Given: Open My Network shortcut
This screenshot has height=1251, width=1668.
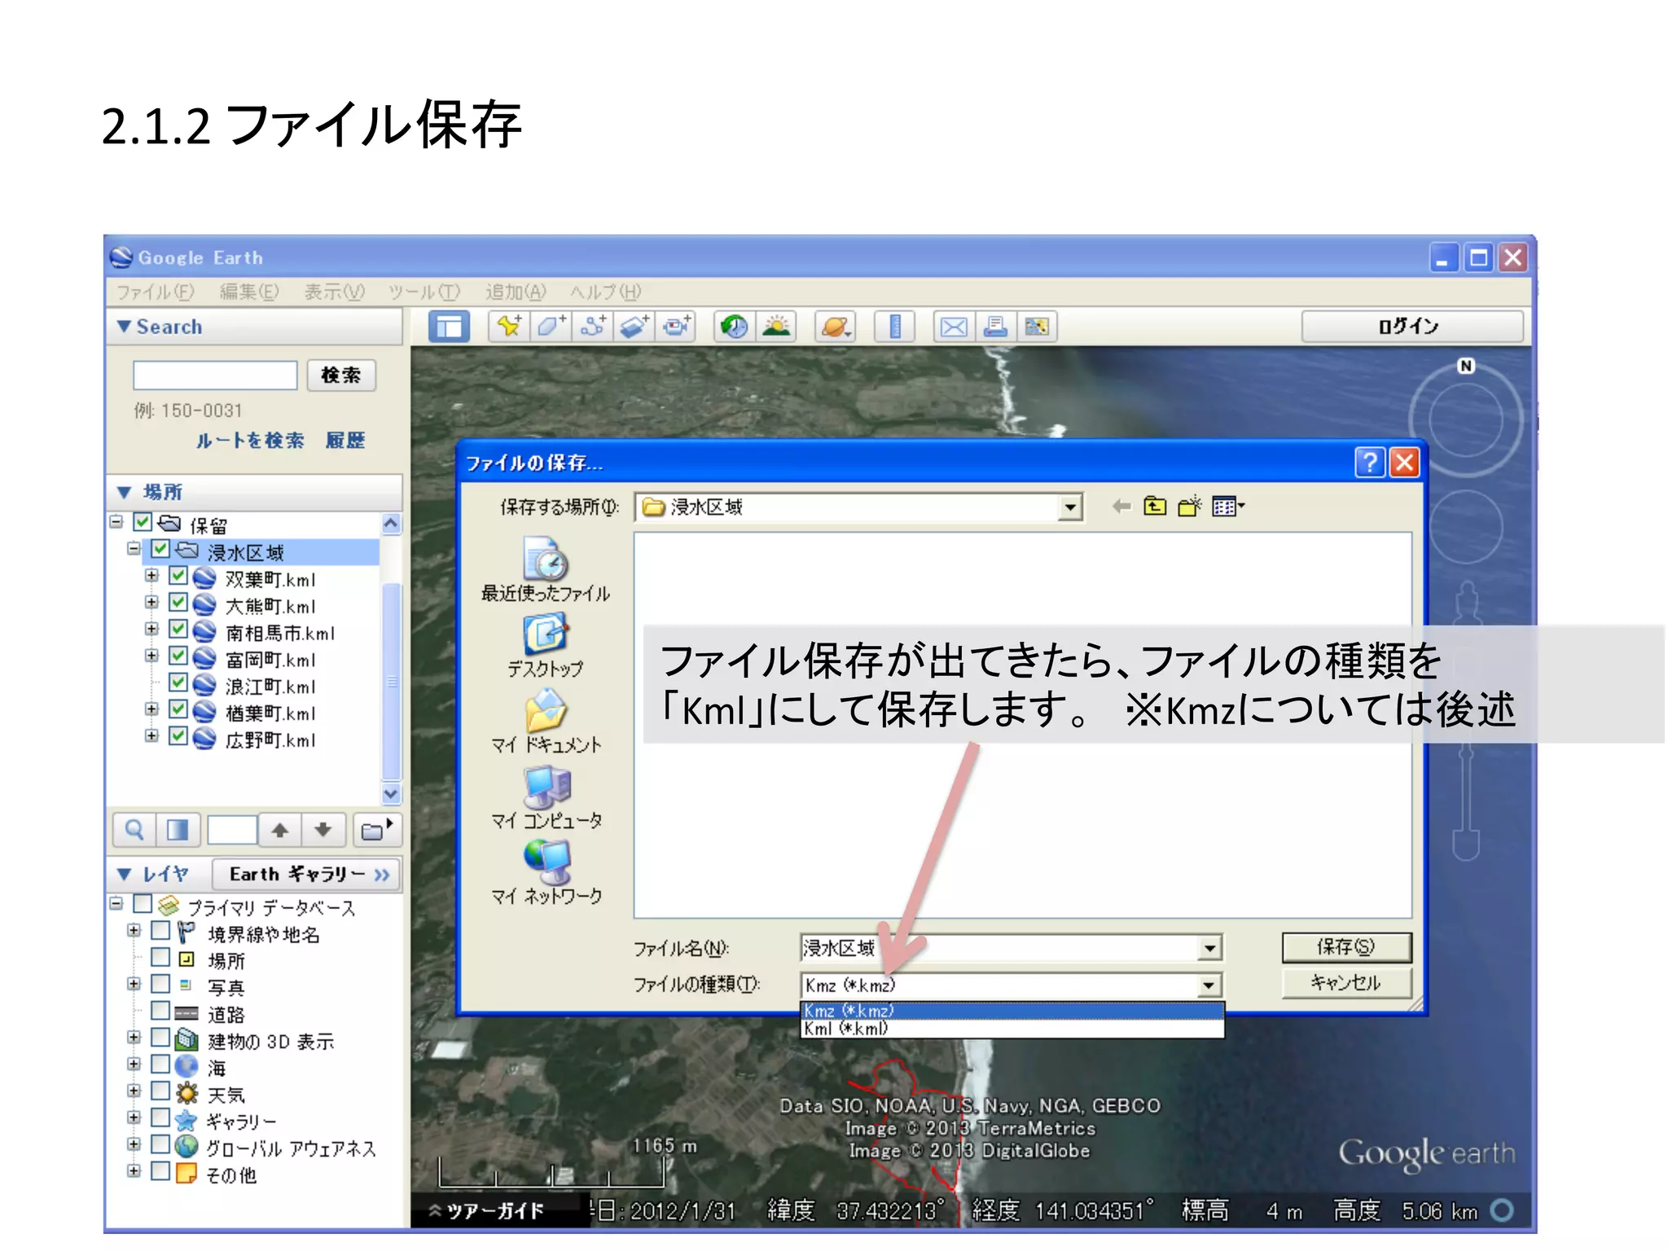Looking at the screenshot, I should coord(546,874).
